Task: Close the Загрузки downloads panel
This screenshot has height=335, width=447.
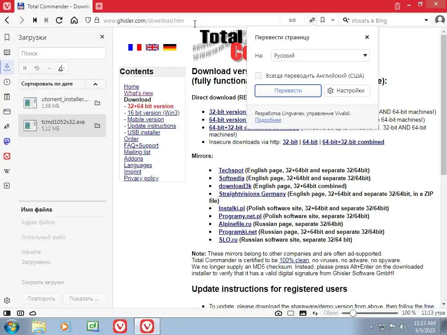Action: (x=102, y=37)
